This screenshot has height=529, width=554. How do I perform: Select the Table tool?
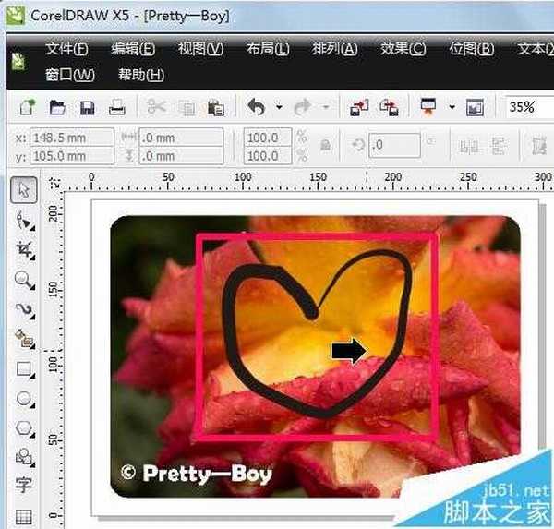[x=24, y=515]
